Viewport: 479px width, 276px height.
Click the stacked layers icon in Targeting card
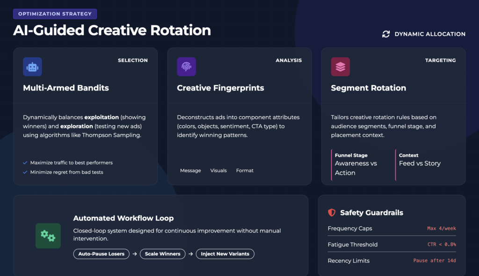point(340,67)
